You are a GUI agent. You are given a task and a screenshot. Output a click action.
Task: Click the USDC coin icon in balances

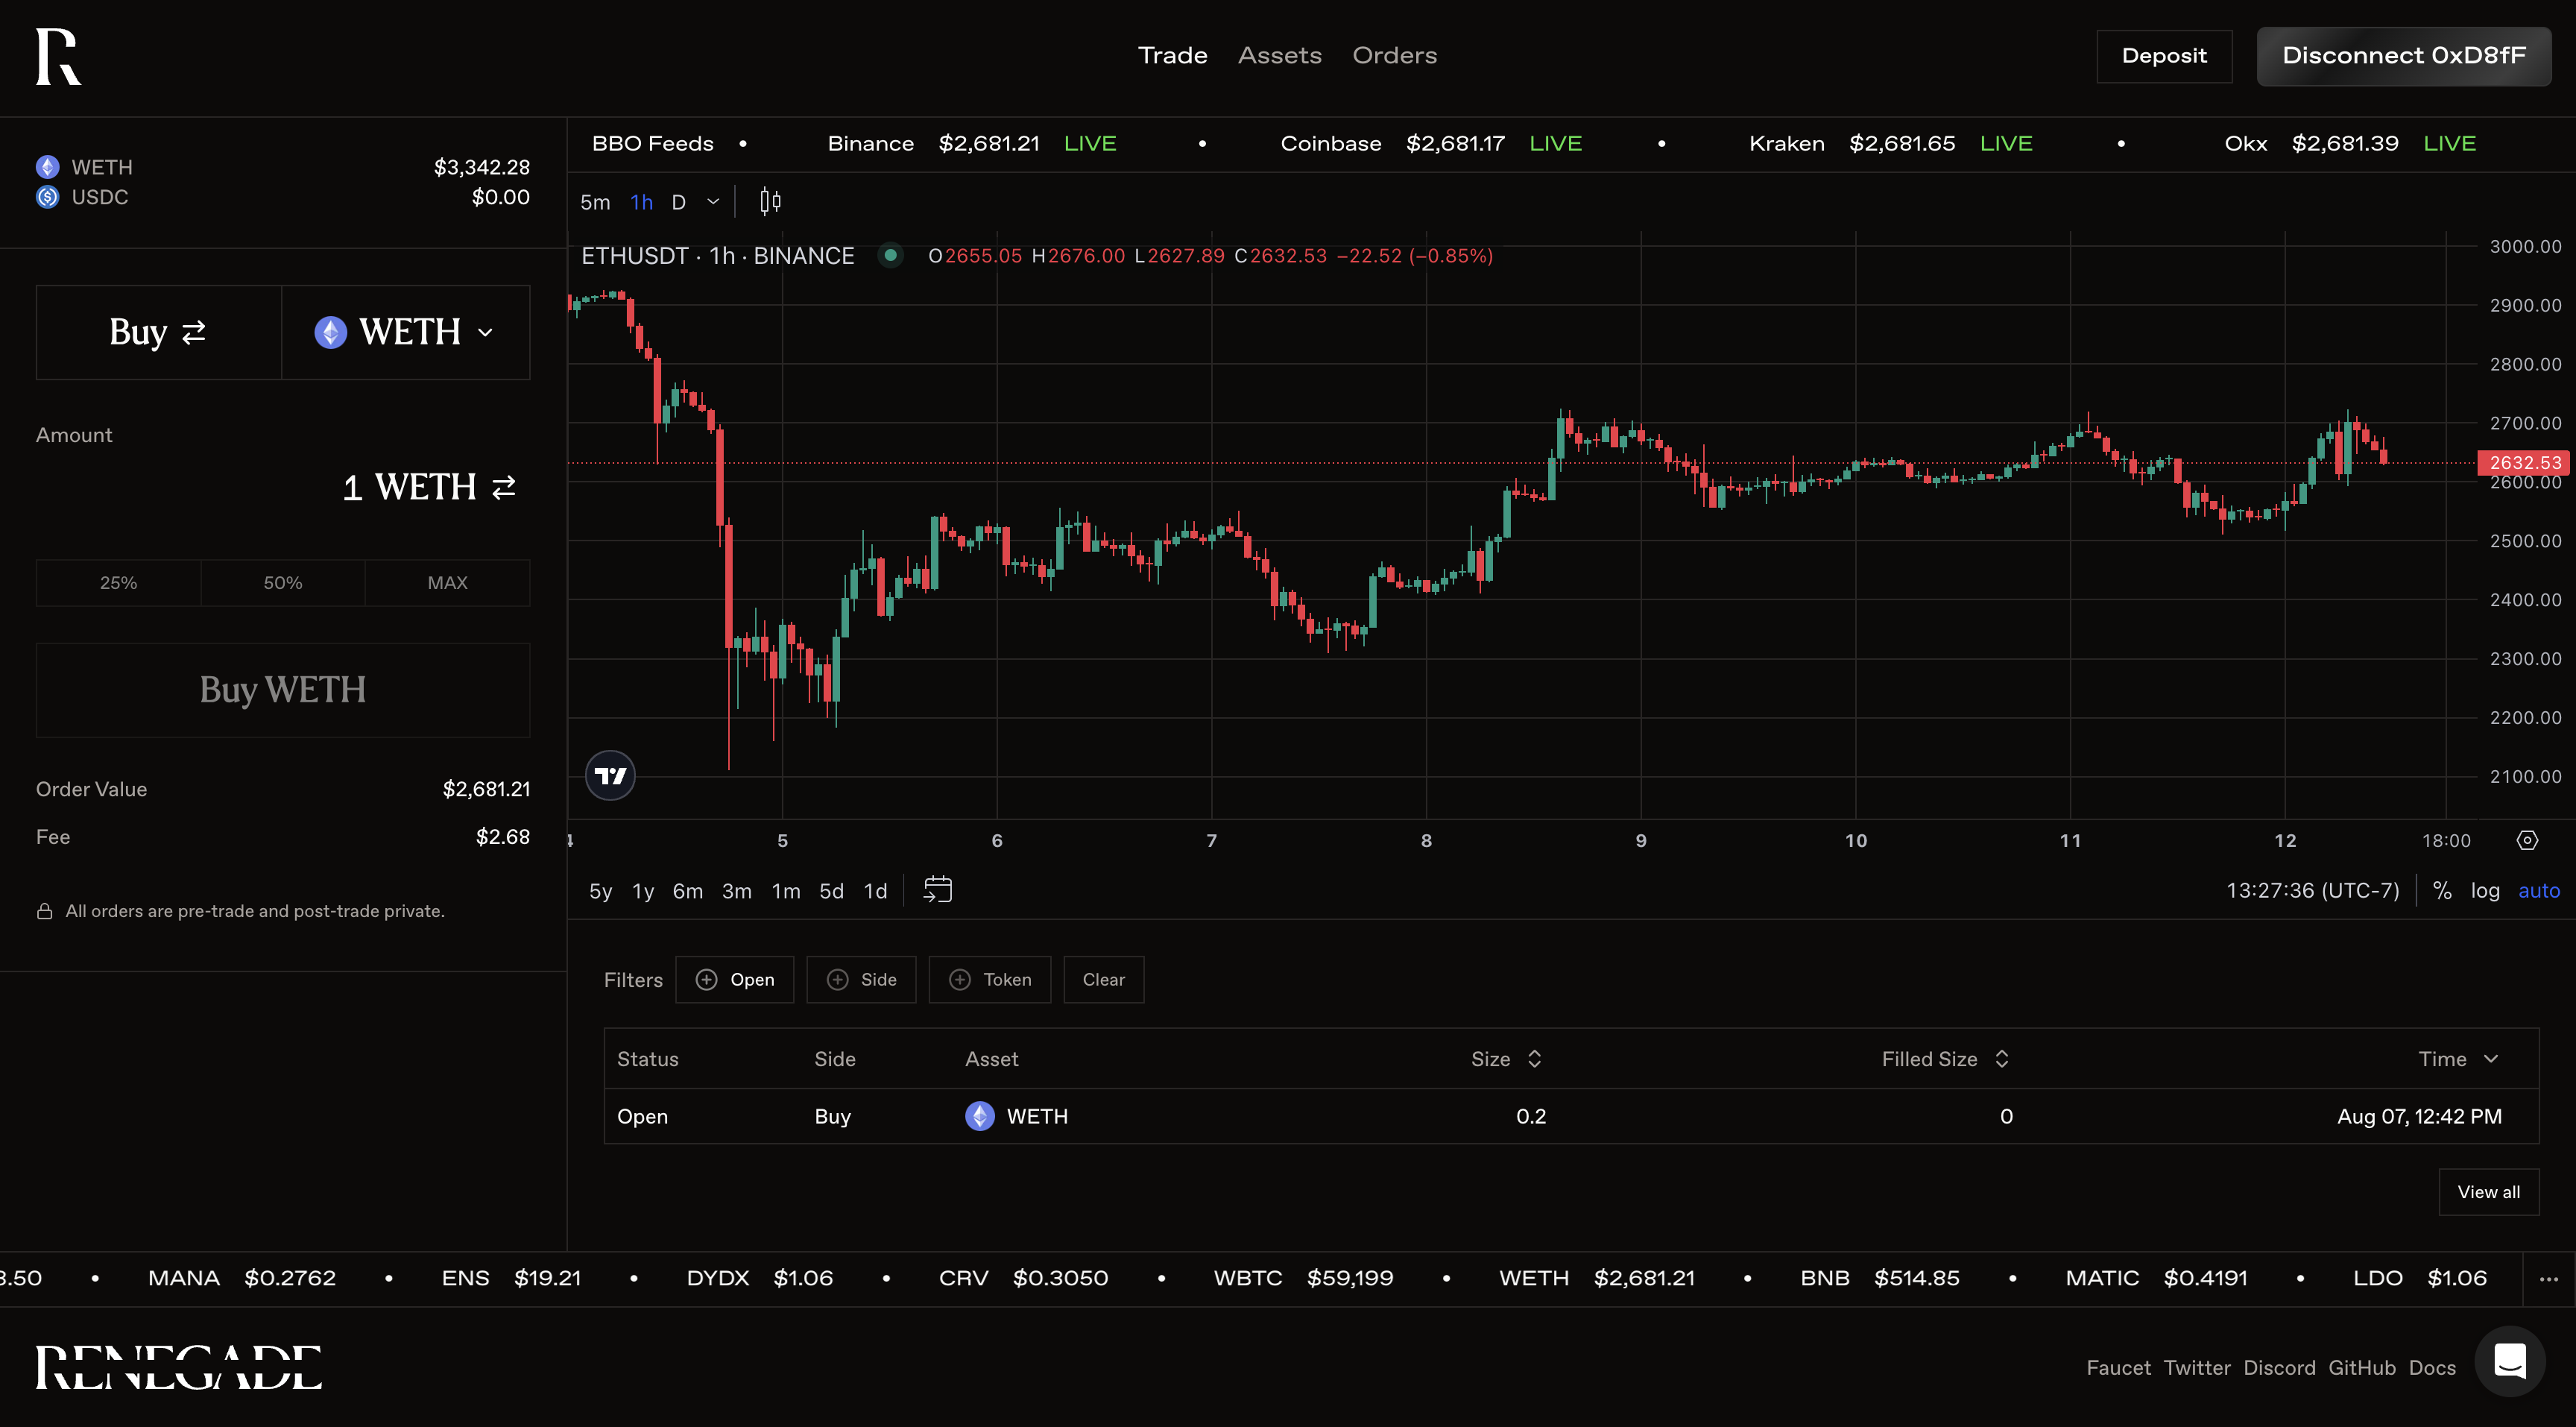coord(47,197)
